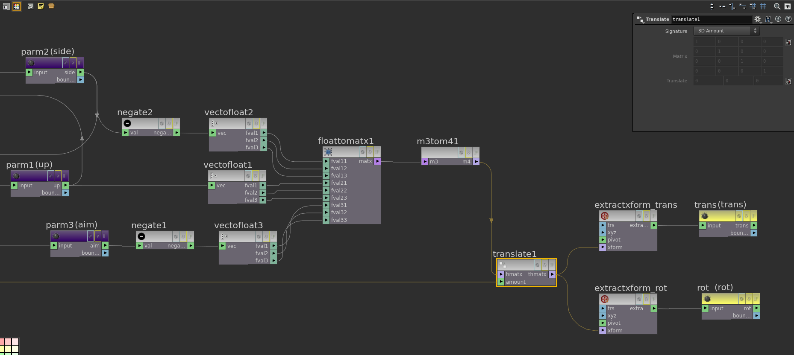
Task: Click the floattomatx1 matrix node icon
Action: (328, 152)
